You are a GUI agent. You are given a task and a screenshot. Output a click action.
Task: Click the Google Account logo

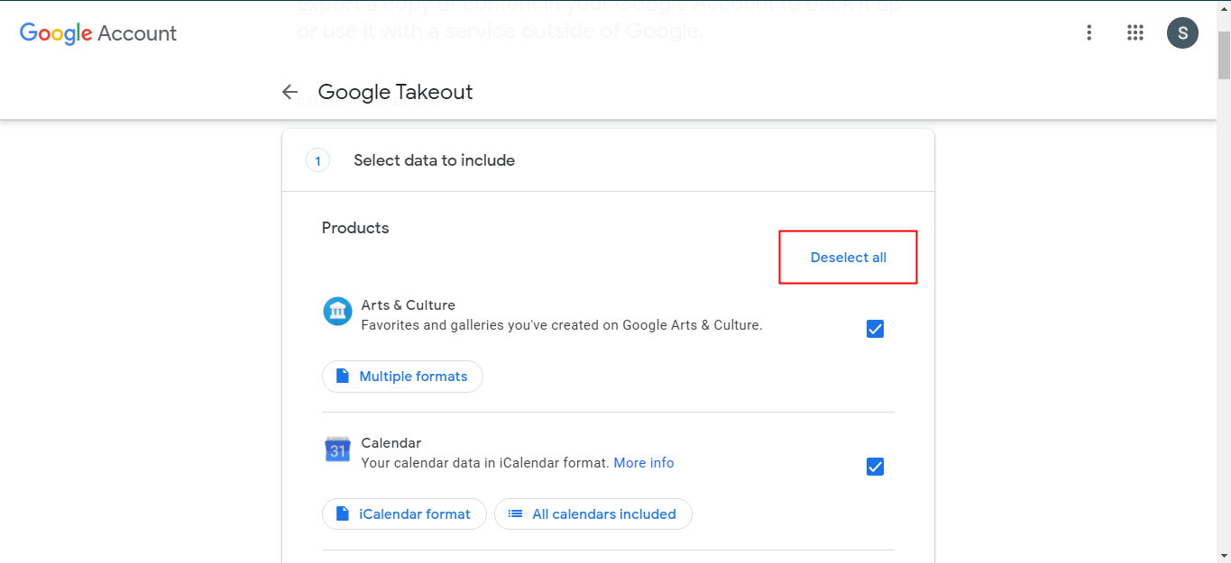(x=98, y=33)
